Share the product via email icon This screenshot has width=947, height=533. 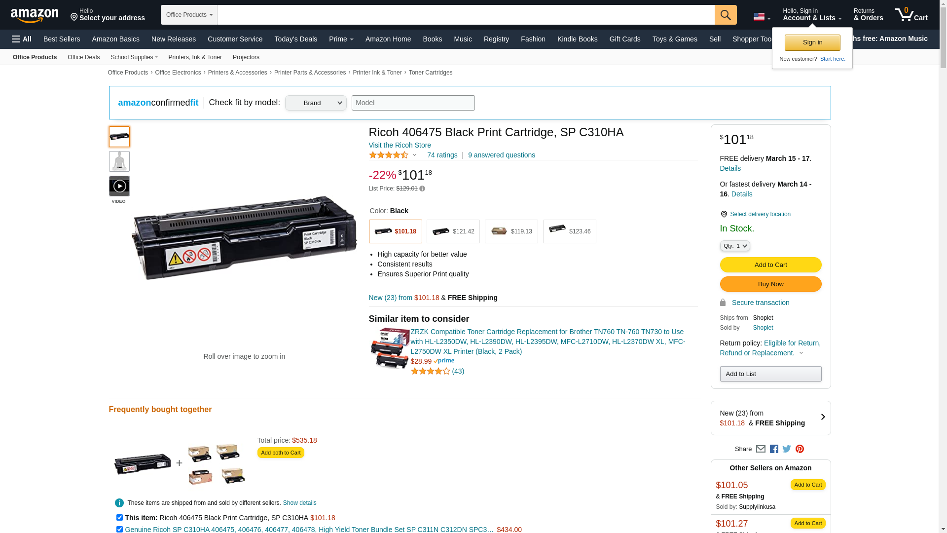click(x=761, y=449)
